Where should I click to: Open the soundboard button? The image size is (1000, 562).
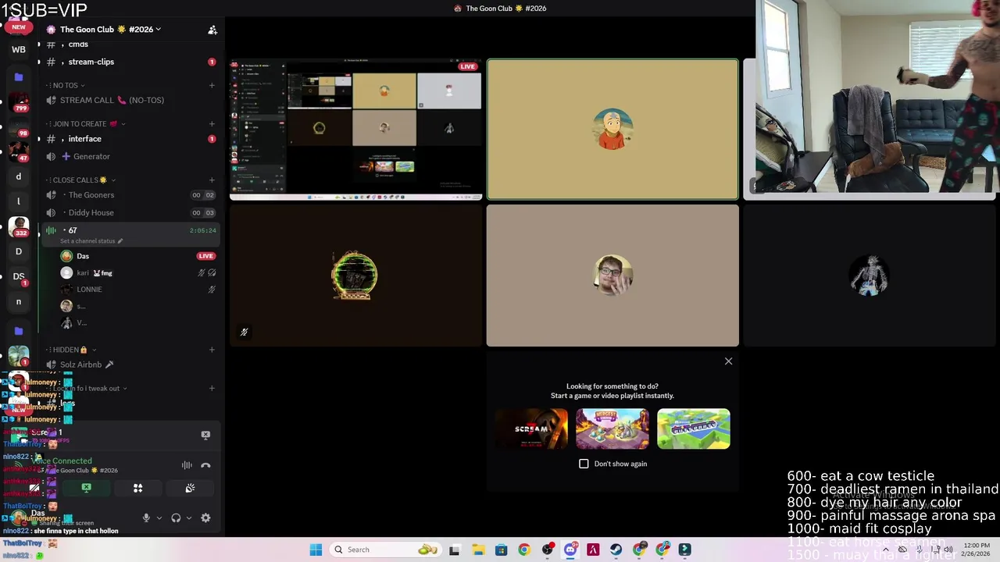coord(190,488)
